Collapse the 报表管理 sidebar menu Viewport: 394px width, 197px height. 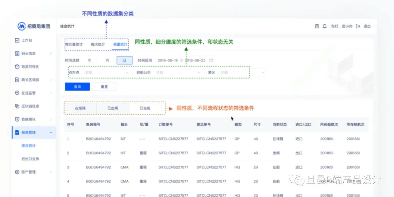pyautogui.click(x=51, y=133)
